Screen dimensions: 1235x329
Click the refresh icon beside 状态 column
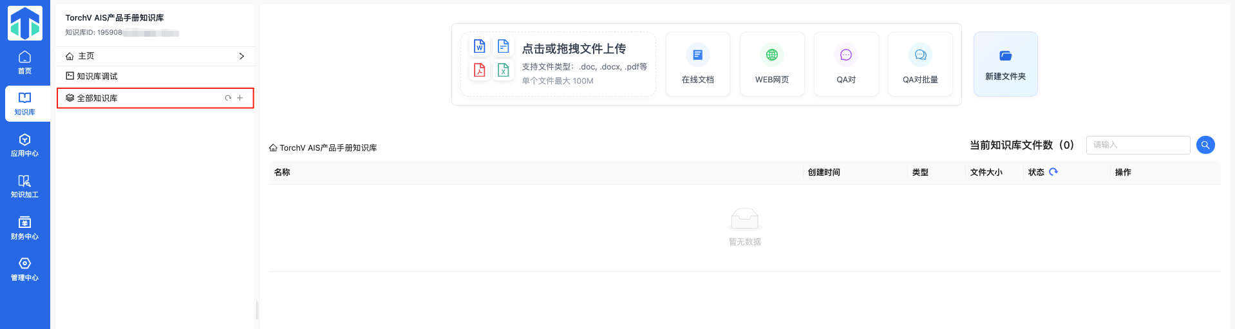point(1053,172)
